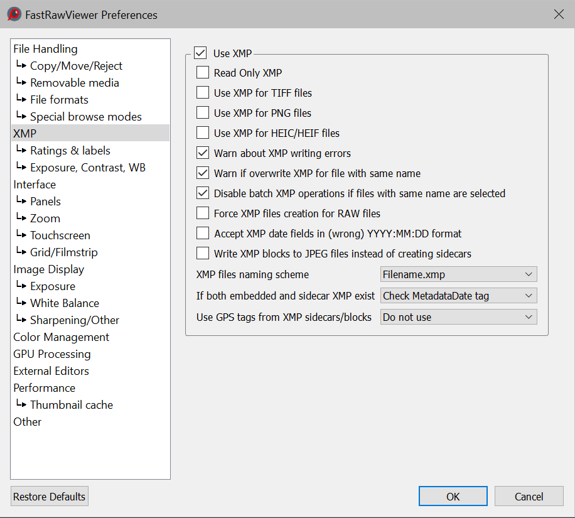Disable Warn about XMP writing errors
Viewport: 575px width, 518px height.
[x=203, y=153]
